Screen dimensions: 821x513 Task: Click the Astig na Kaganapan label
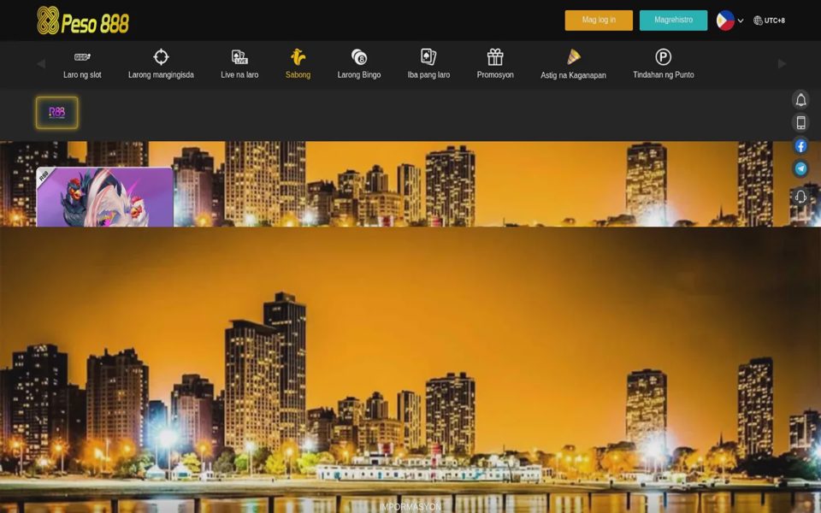point(573,75)
